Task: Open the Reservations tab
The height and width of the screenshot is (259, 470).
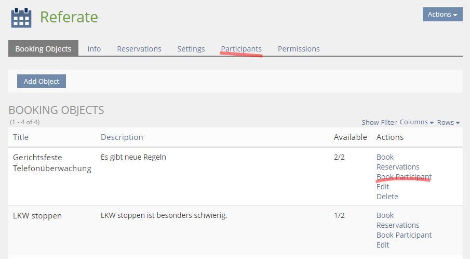Action: [139, 49]
